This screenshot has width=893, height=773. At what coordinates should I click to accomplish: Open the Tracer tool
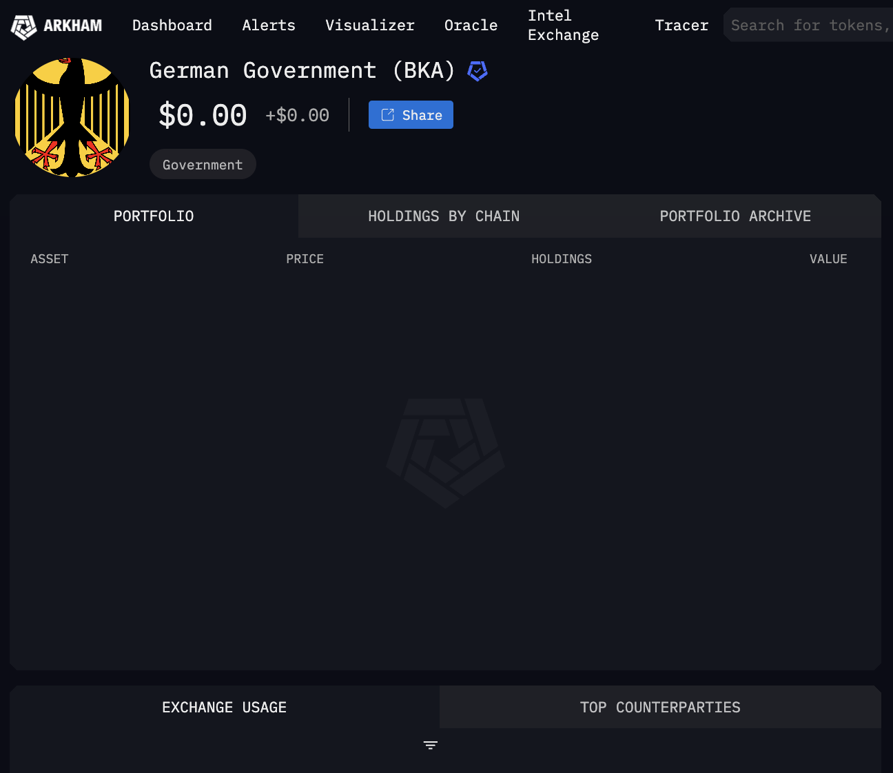681,25
